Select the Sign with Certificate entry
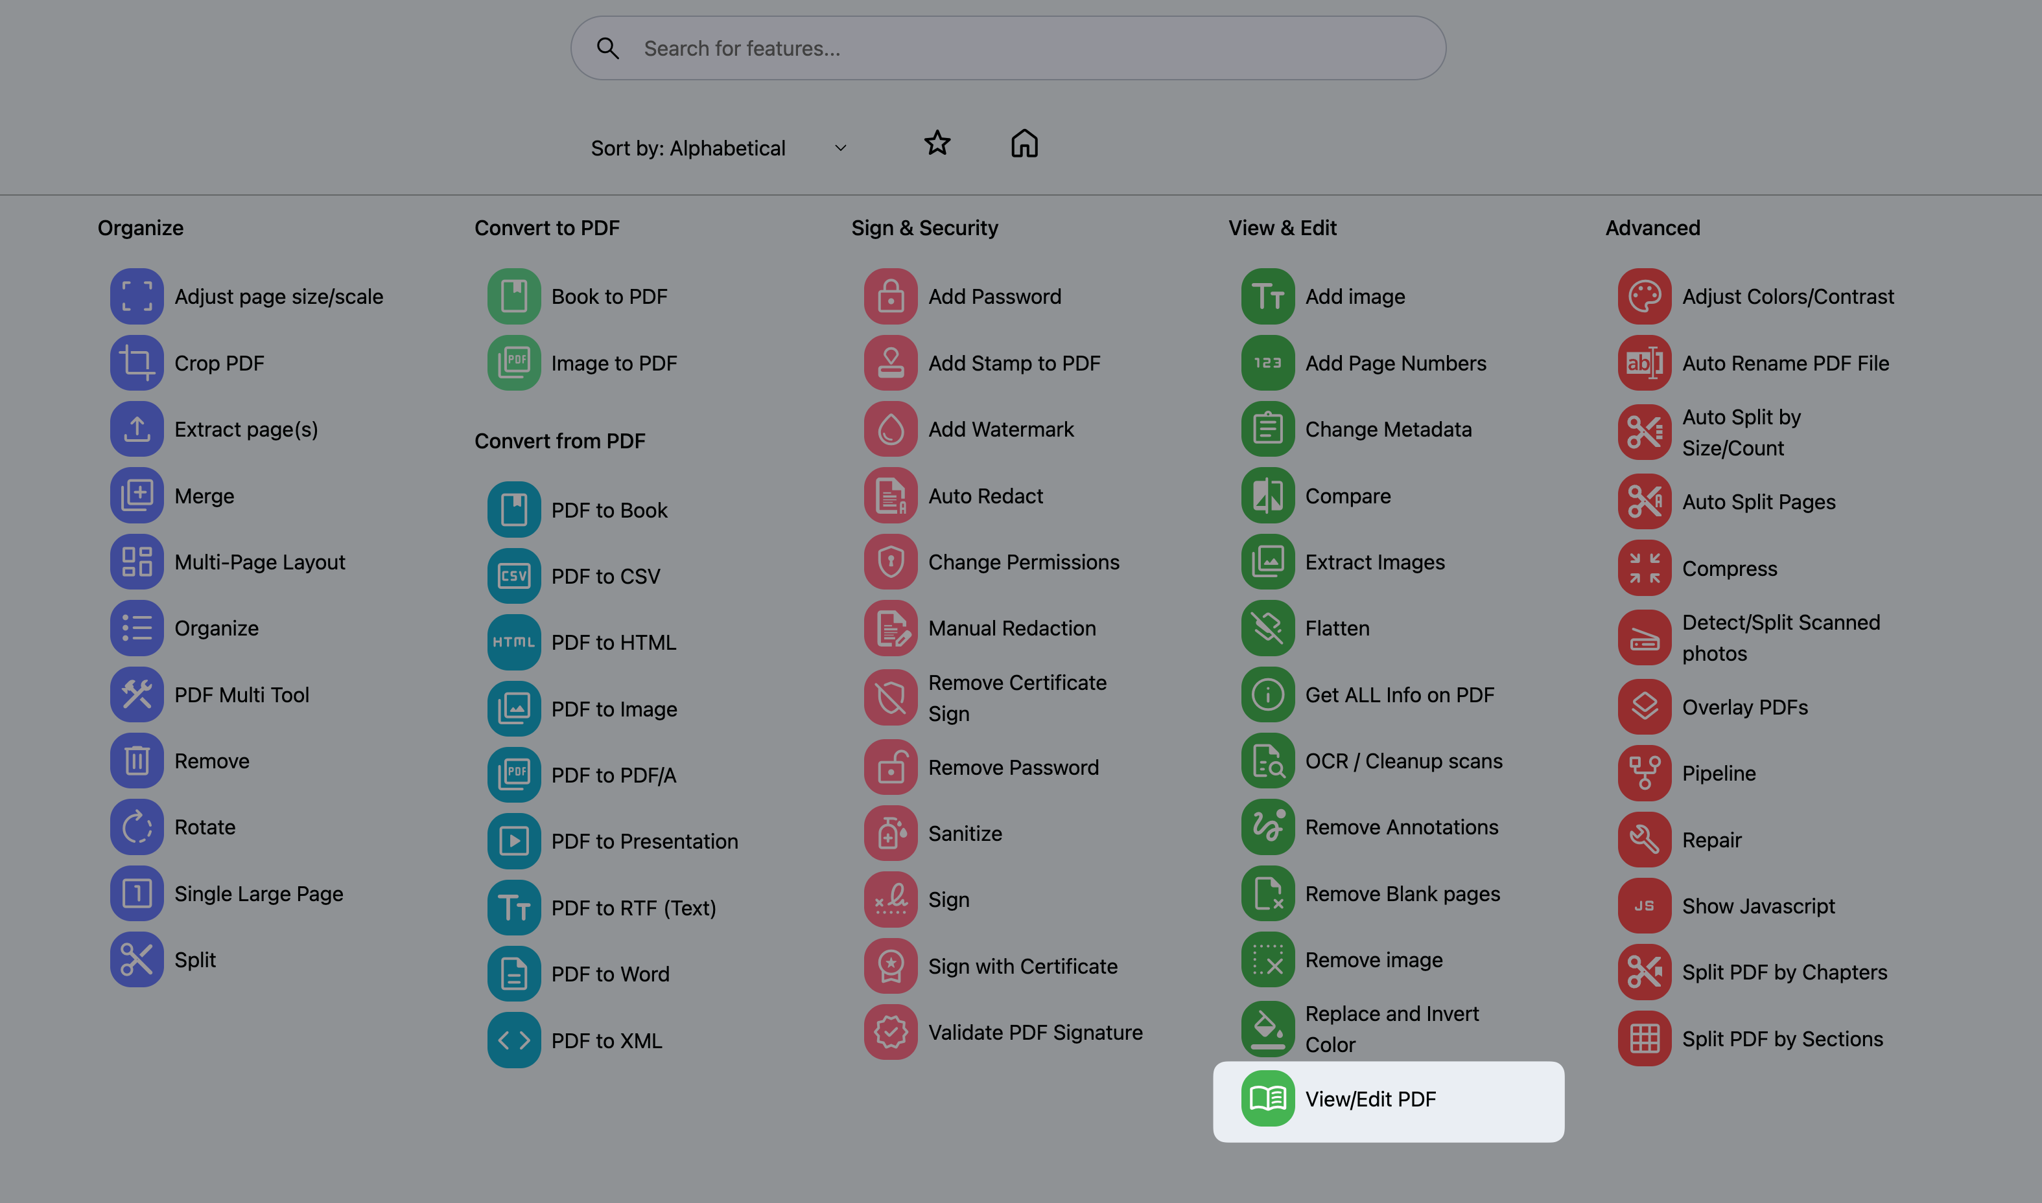 pyautogui.click(x=1022, y=967)
